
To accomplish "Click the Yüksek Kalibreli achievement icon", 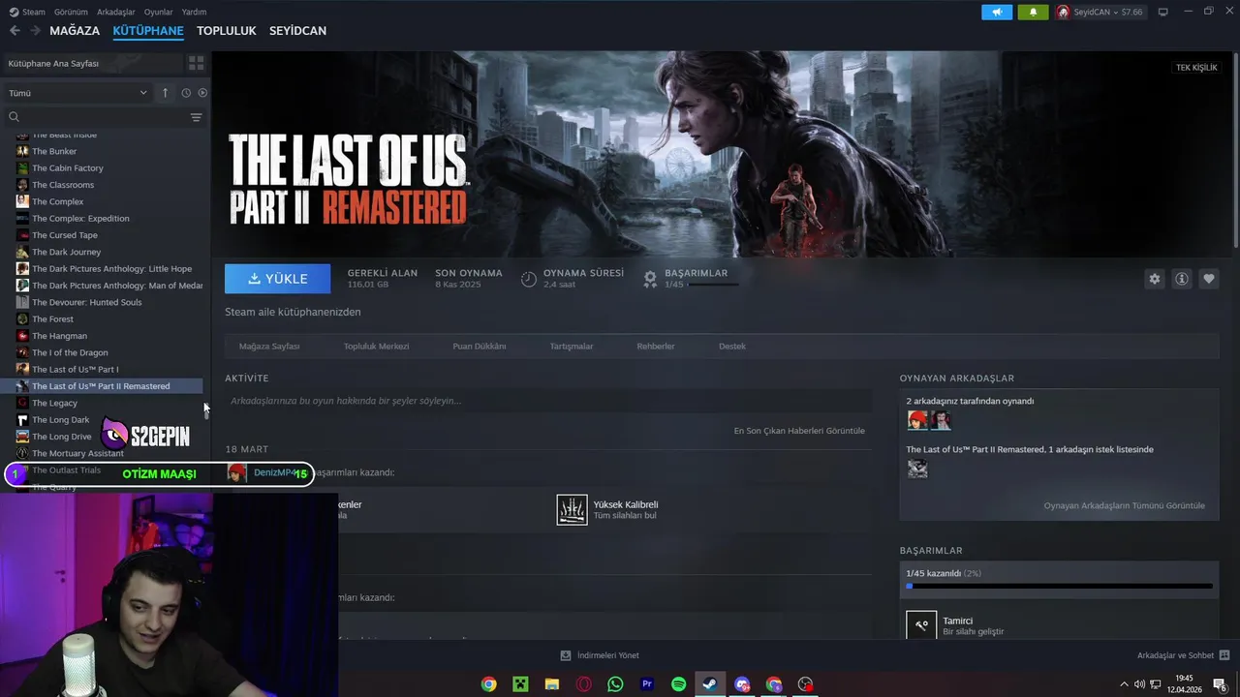I will 572,509.
